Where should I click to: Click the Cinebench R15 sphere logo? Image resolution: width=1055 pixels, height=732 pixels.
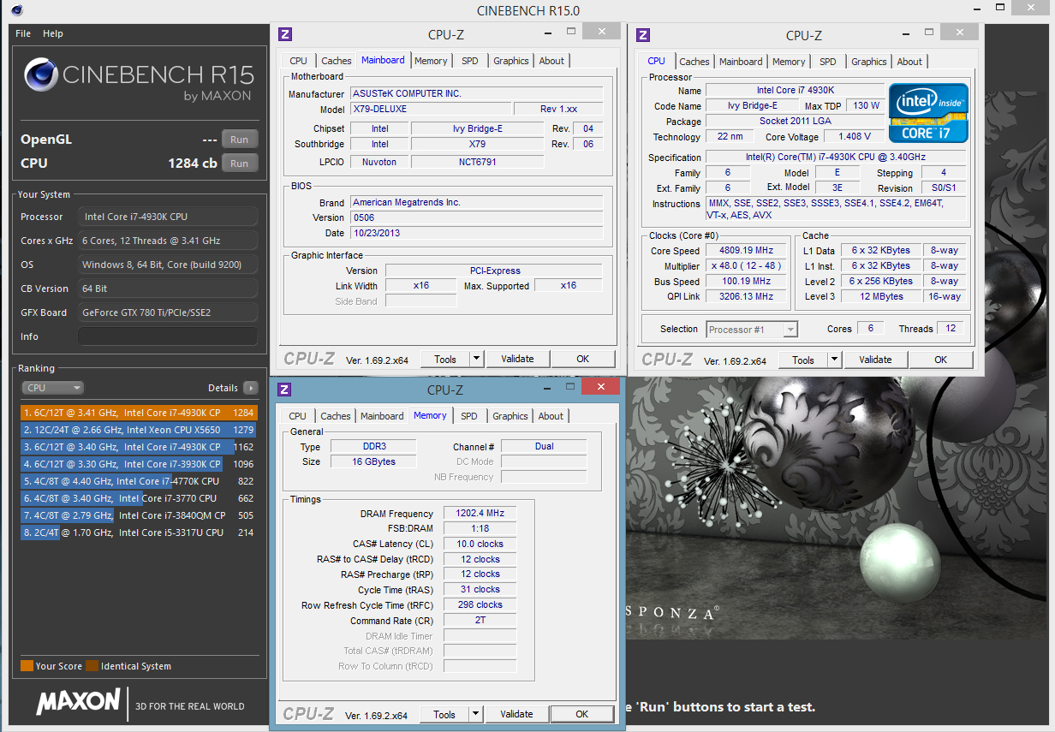pos(40,74)
